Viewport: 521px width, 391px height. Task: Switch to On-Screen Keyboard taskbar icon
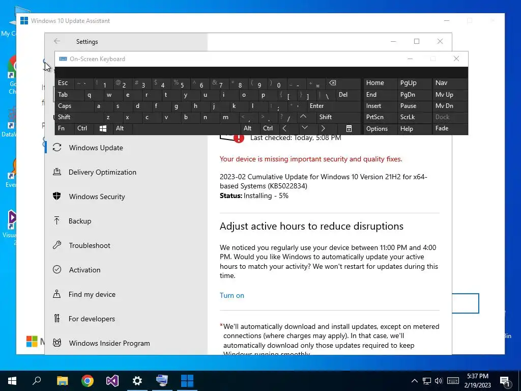click(x=162, y=381)
